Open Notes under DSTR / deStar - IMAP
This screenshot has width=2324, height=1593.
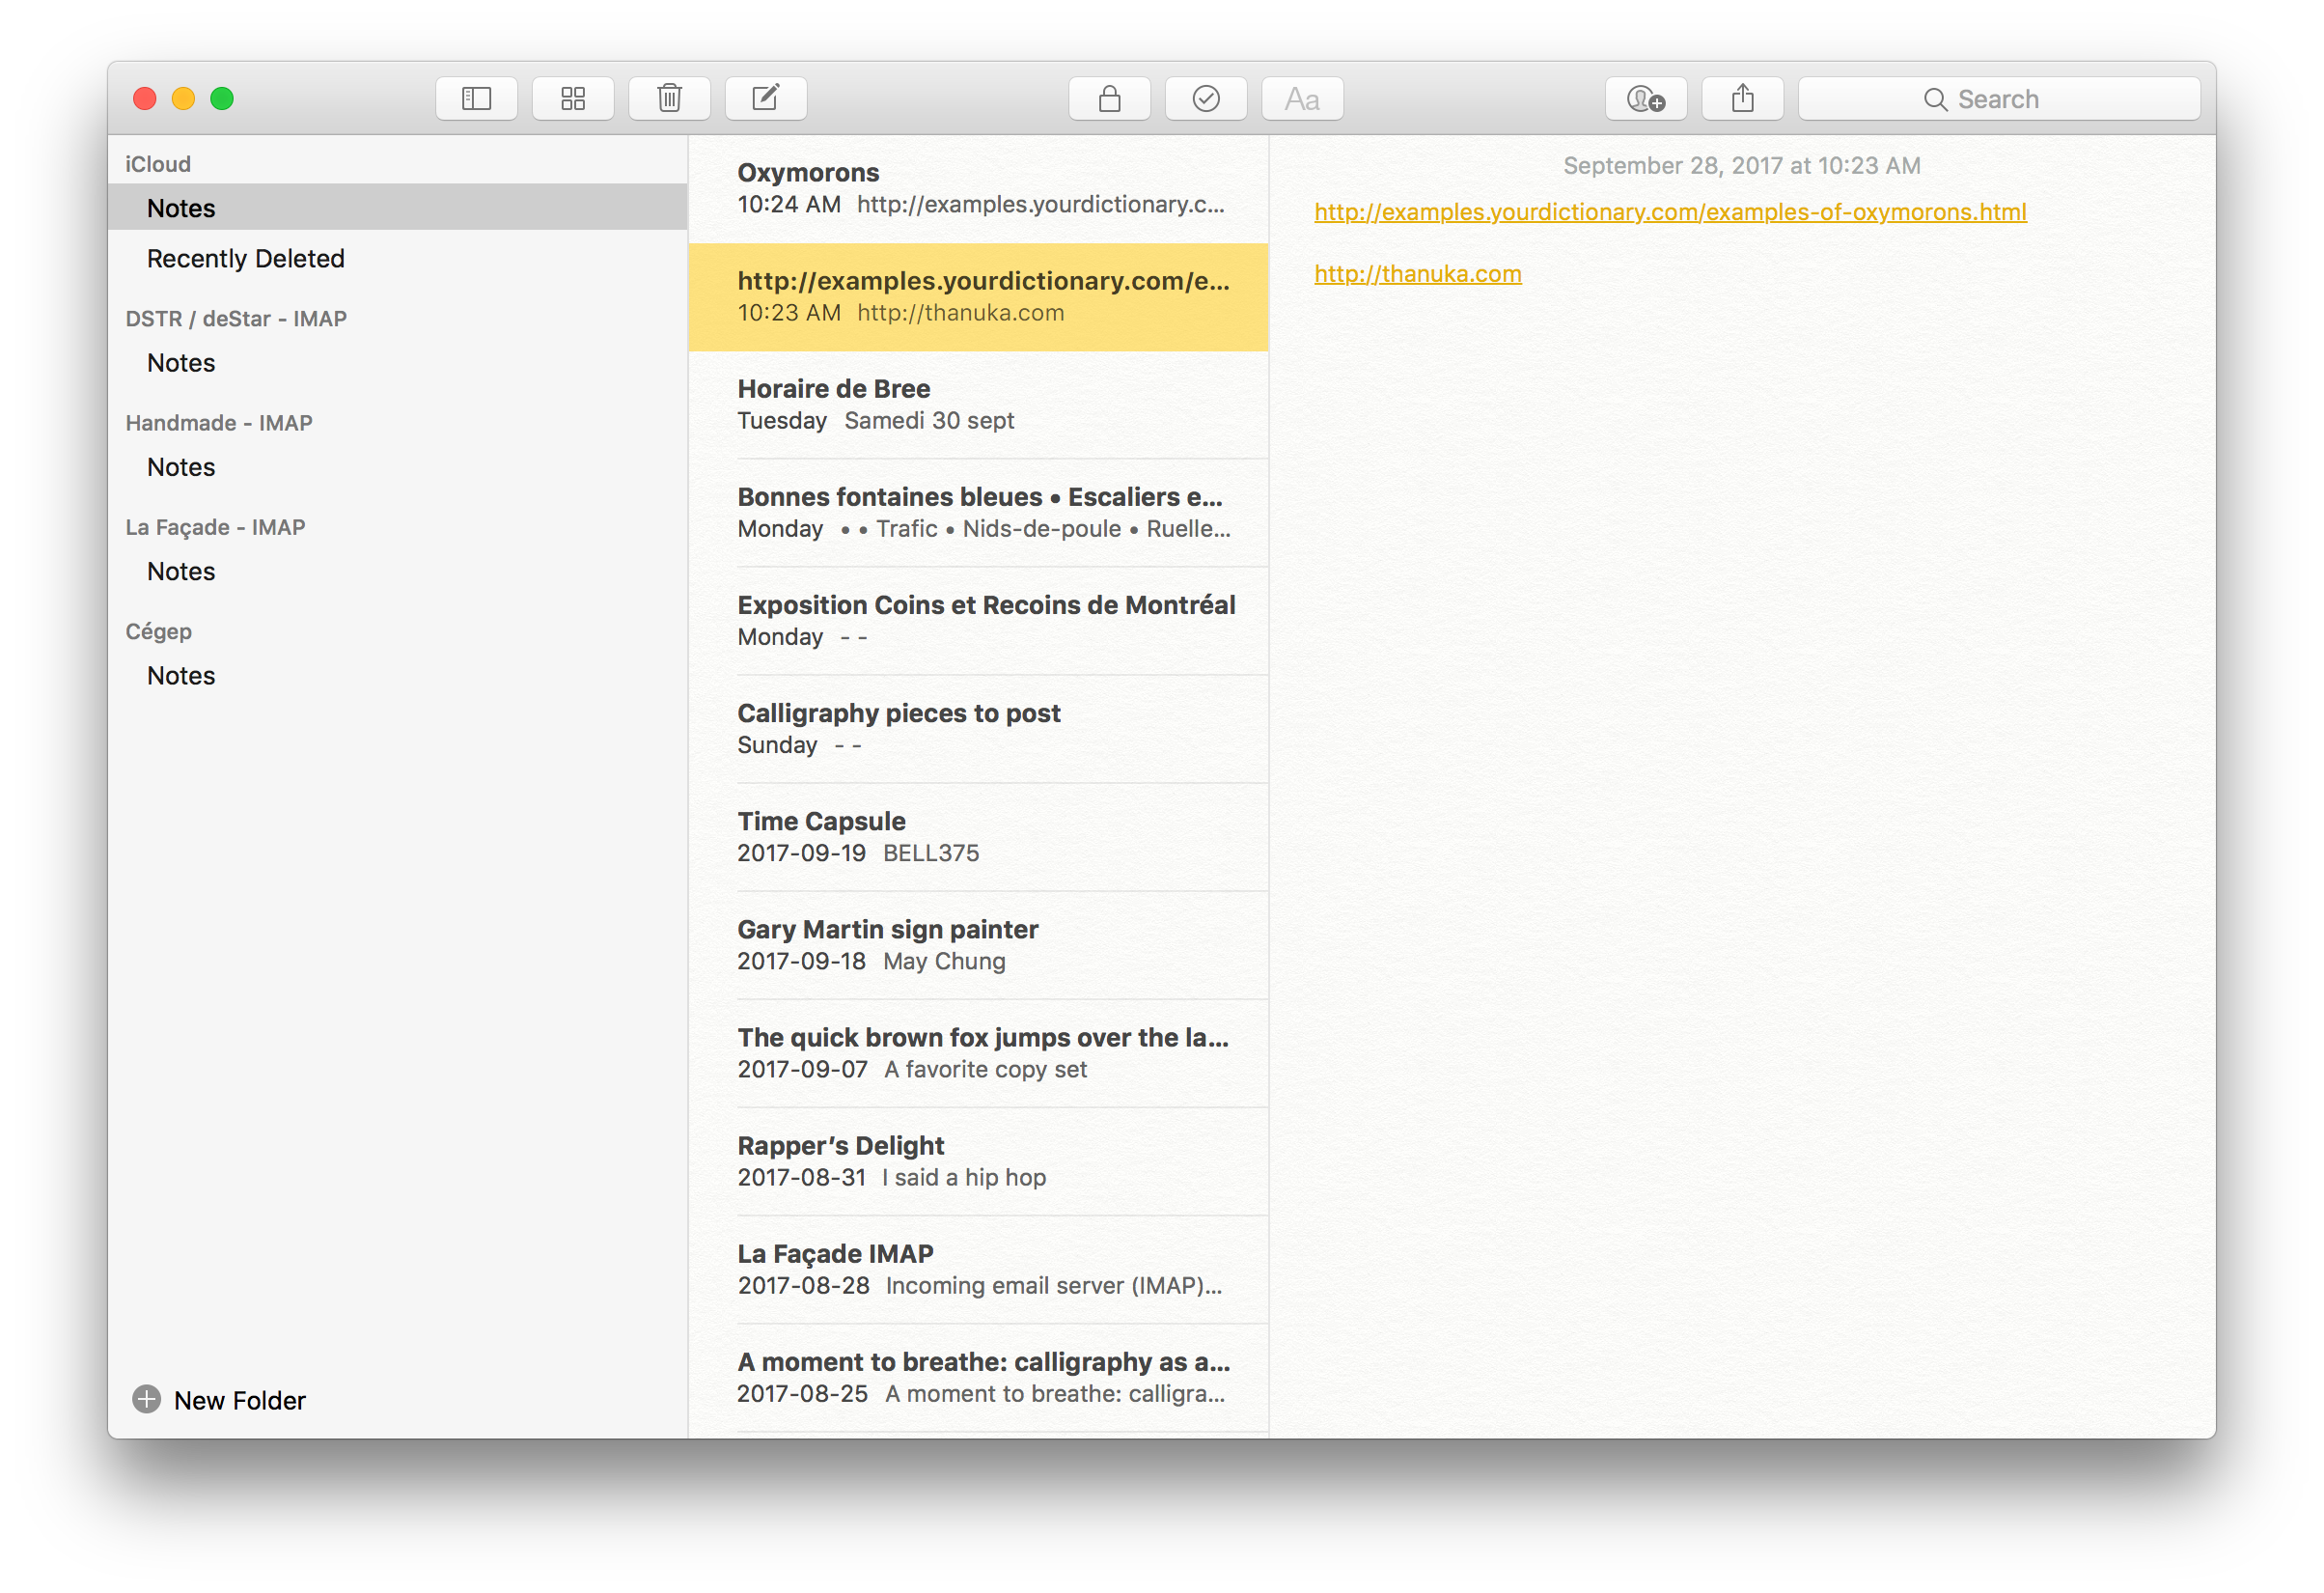pyautogui.click(x=181, y=362)
